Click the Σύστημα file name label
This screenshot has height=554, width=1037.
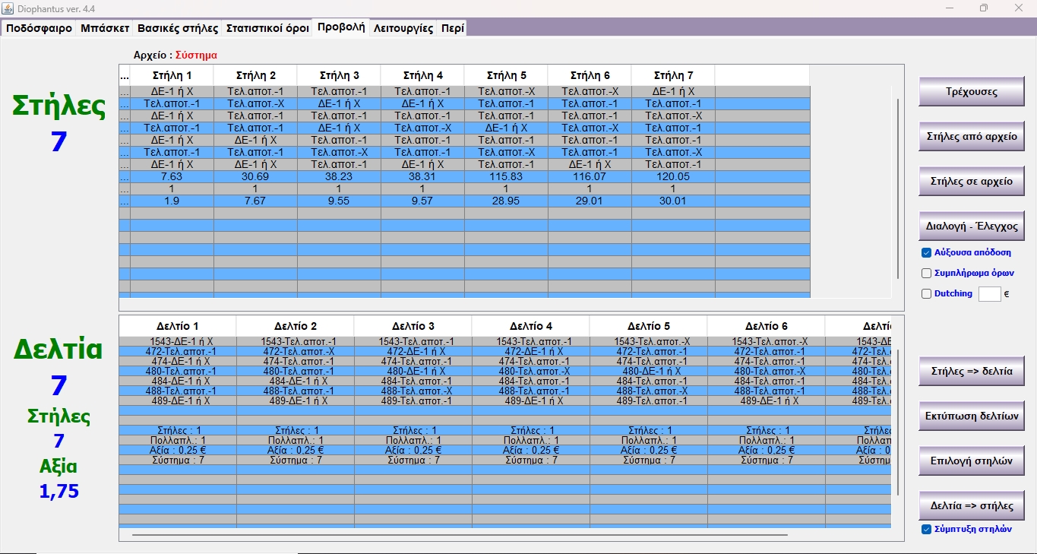(x=196, y=55)
